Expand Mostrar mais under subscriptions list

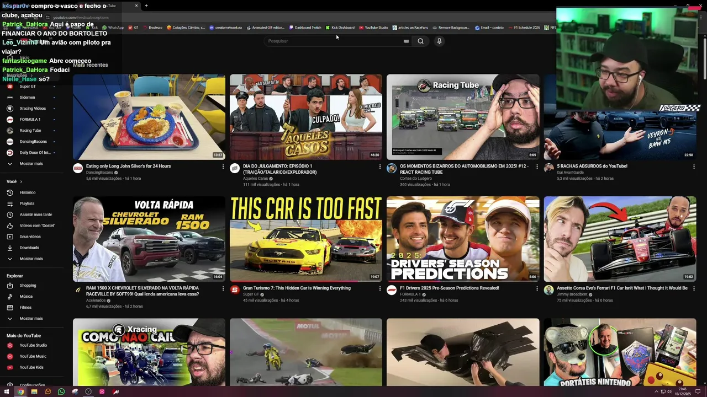[x=31, y=164]
